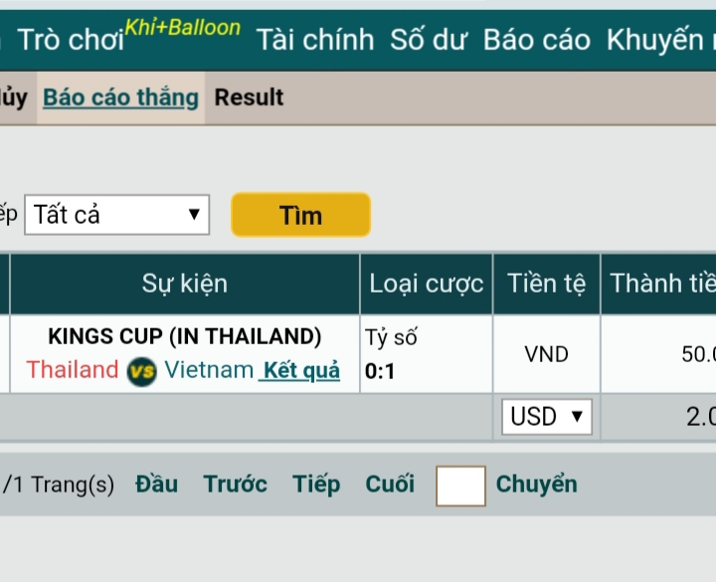
Task: Open the Khỉ+Balloon game link
Action: tap(183, 28)
